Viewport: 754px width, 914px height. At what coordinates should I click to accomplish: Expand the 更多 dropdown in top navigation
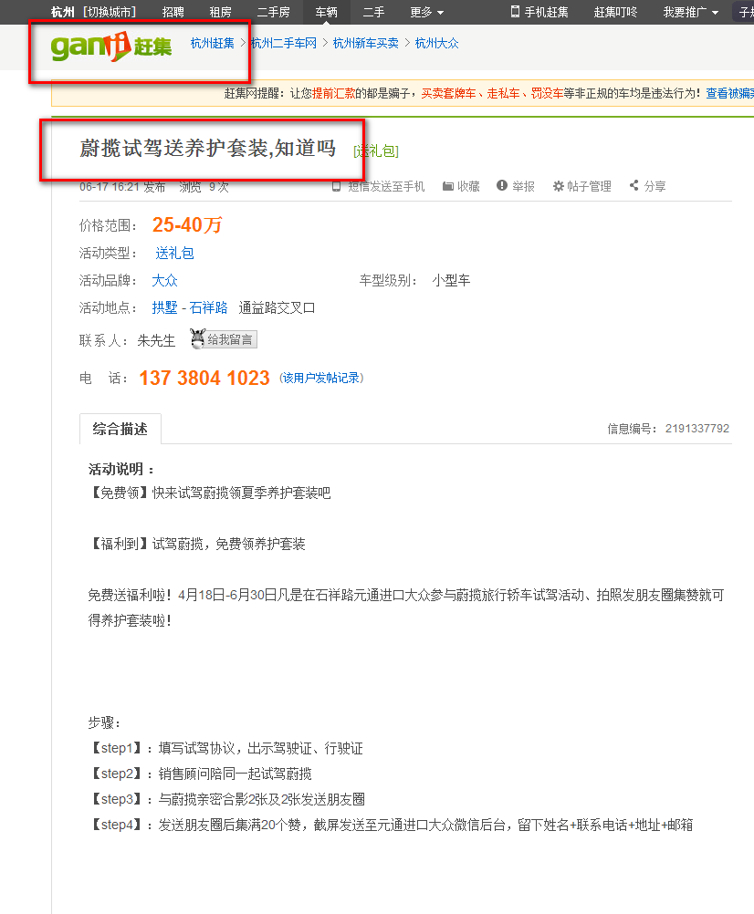pos(426,12)
